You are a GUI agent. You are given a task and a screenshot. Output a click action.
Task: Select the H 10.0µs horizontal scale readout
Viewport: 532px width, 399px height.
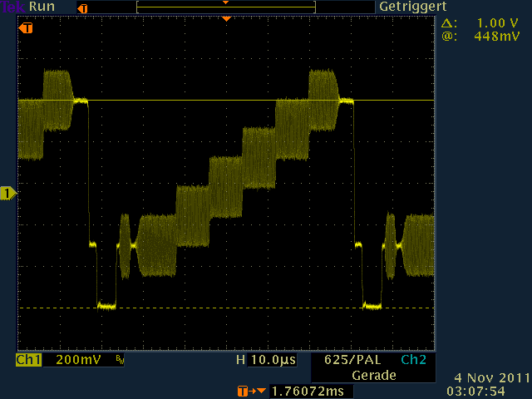[x=266, y=361]
